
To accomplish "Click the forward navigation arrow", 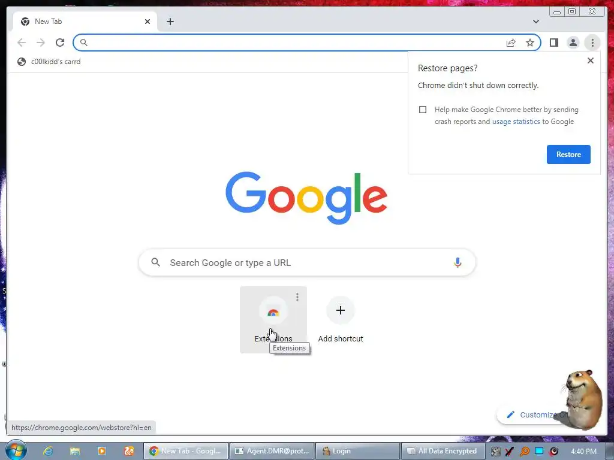I will [x=40, y=43].
